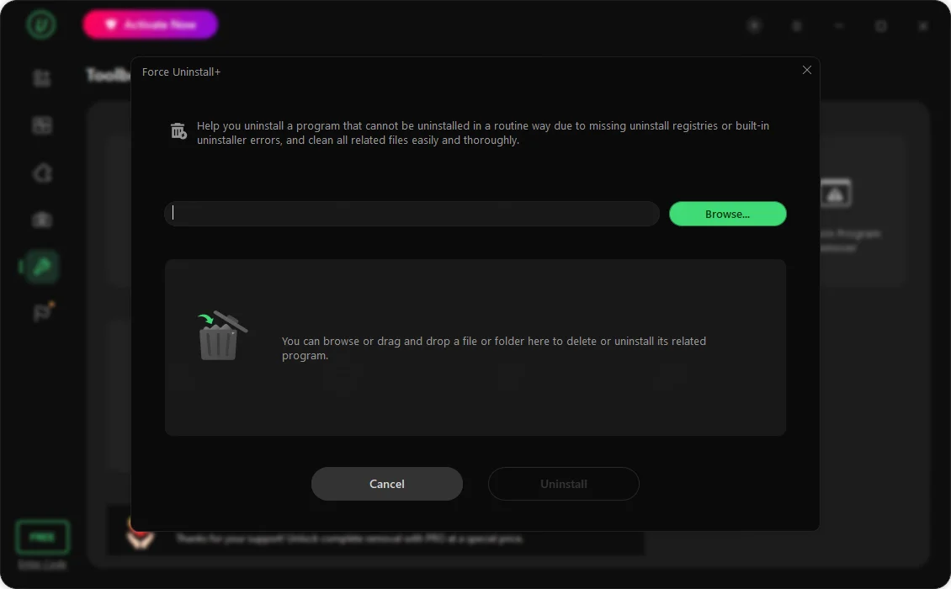The image size is (951, 589).
Task: Click the greyed-out Uninstall button
Action: tap(563, 484)
